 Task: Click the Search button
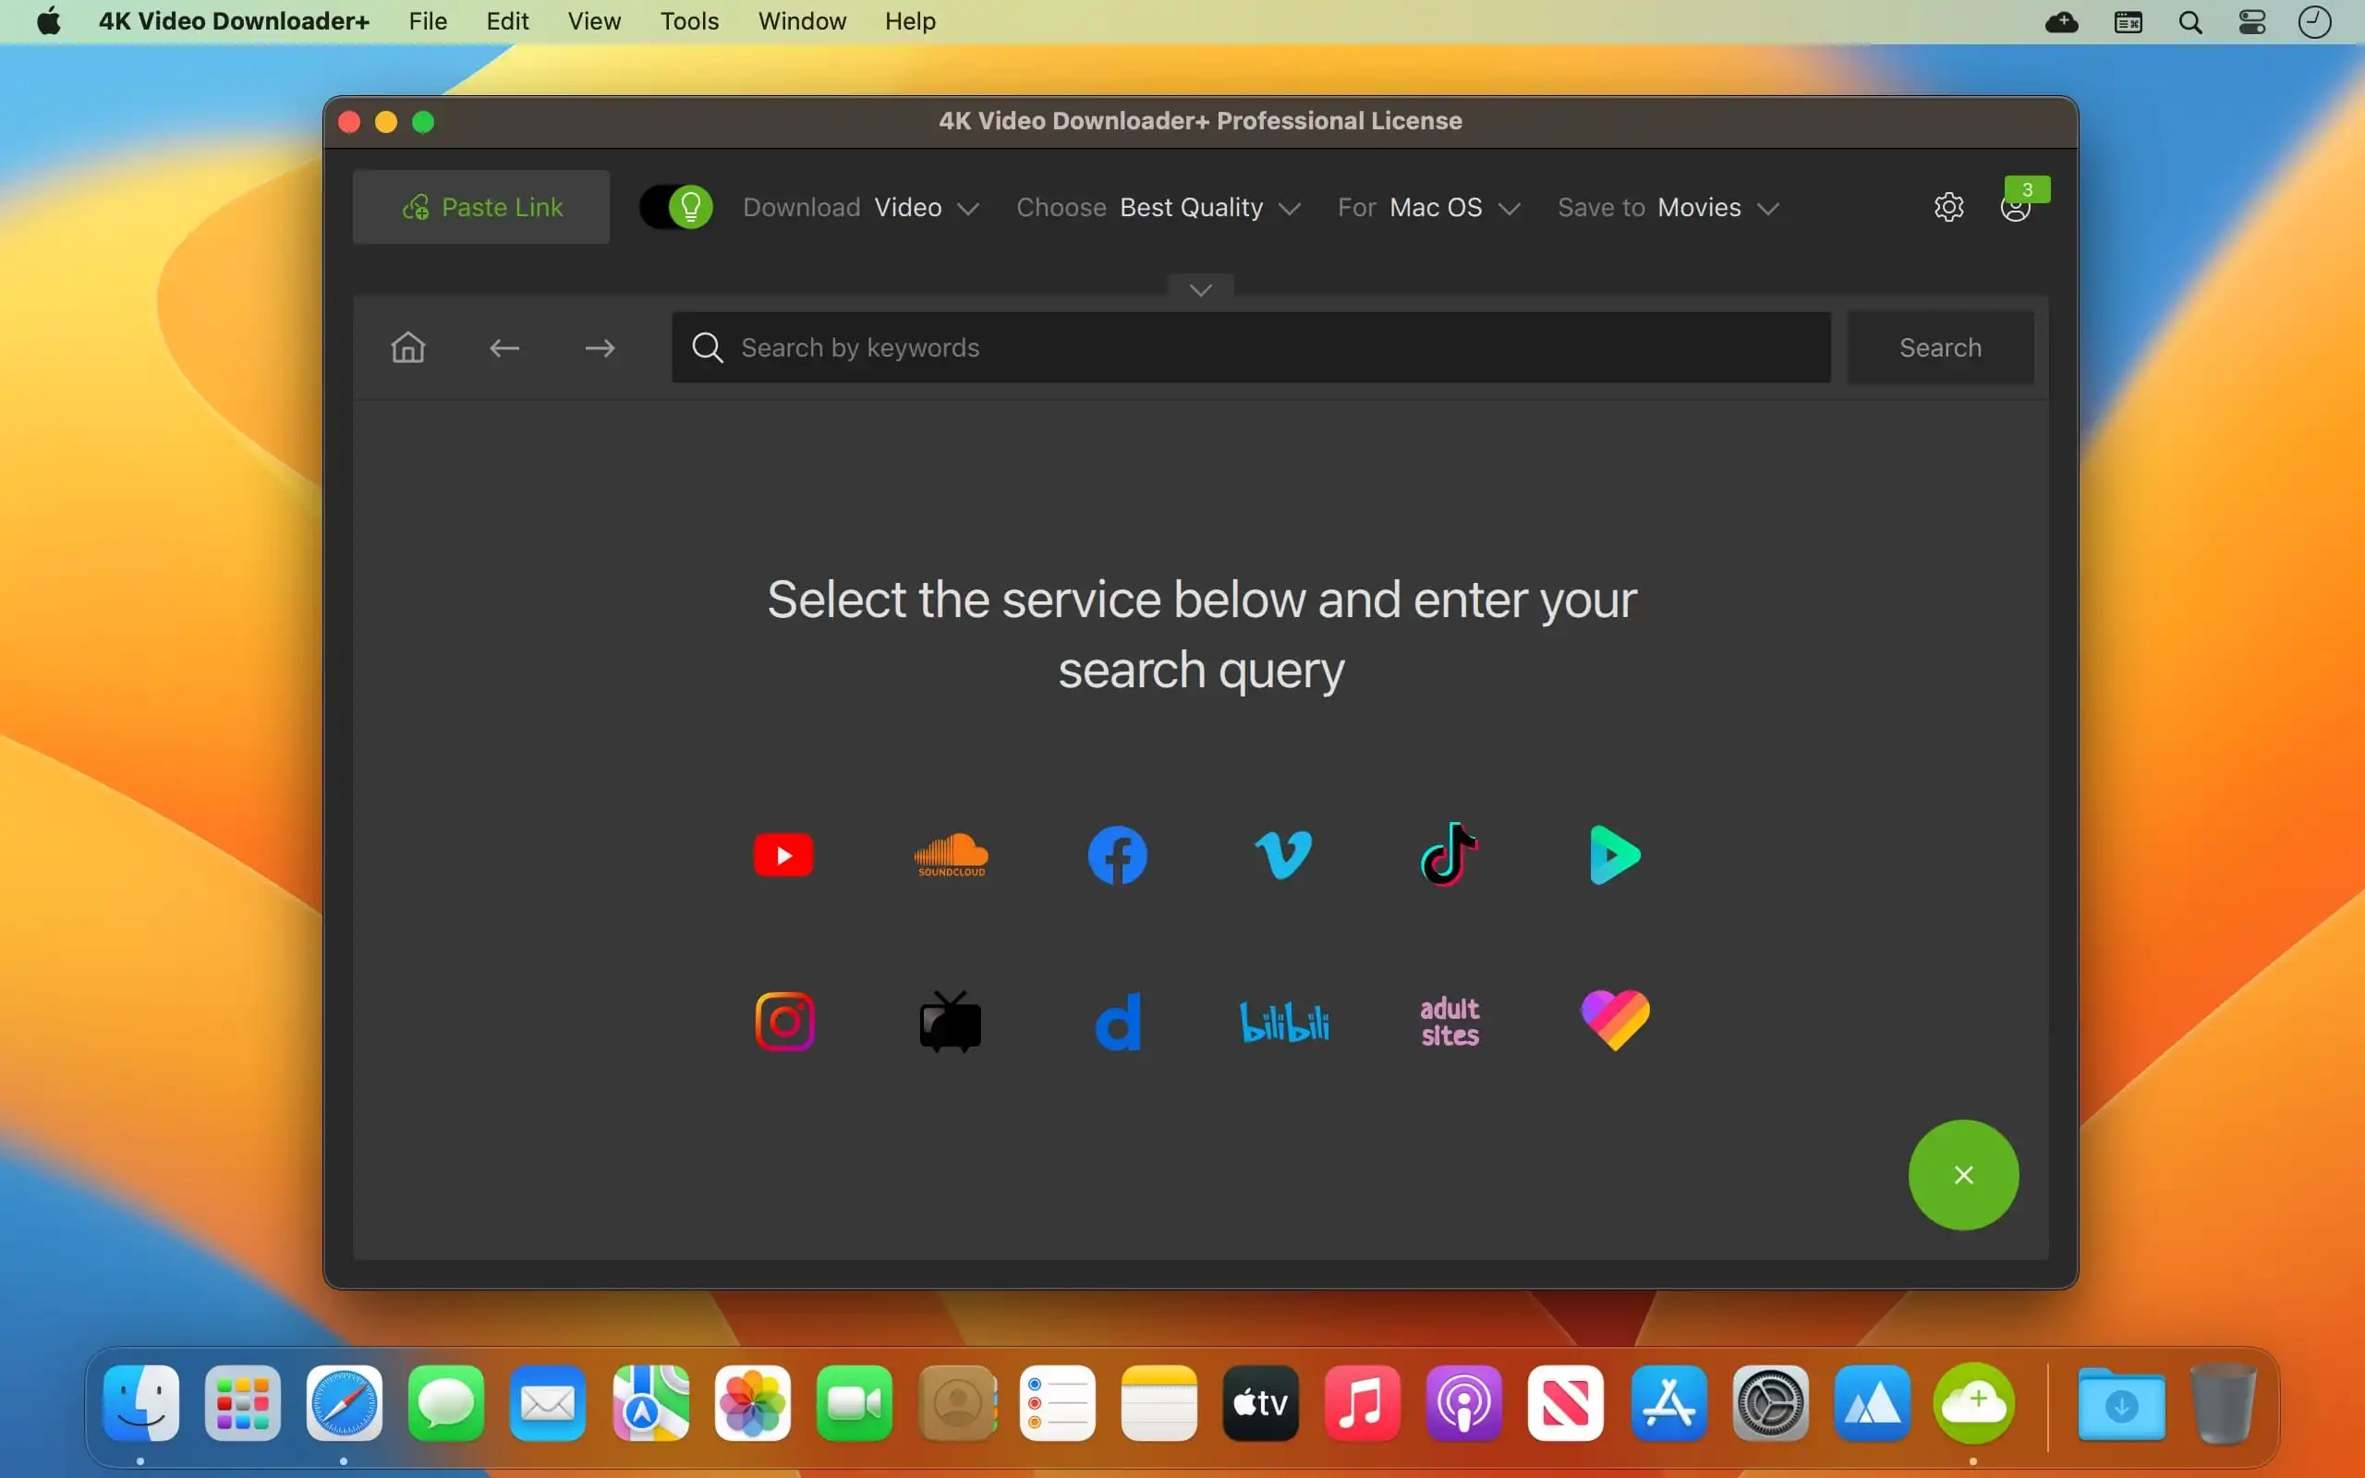[x=1939, y=347]
